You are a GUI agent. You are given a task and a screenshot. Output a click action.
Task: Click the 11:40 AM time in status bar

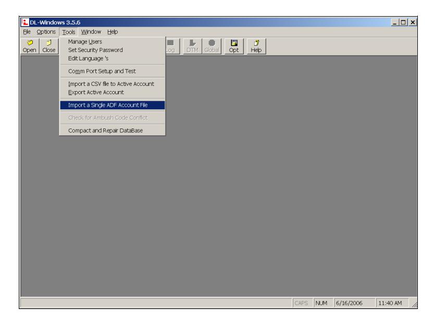pyautogui.click(x=392, y=303)
